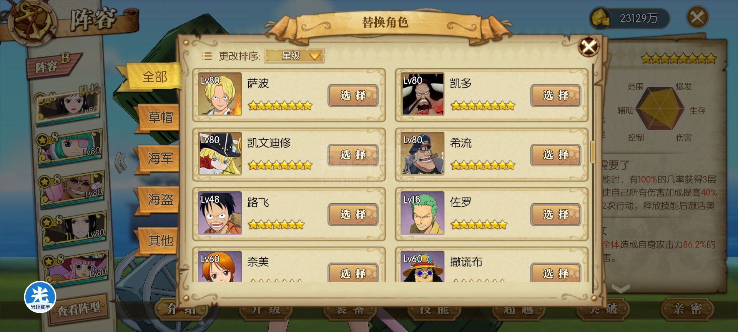Viewport: 738px width, 332px height.
Task: Expand description with the down chevron
Action: [x=620, y=288]
